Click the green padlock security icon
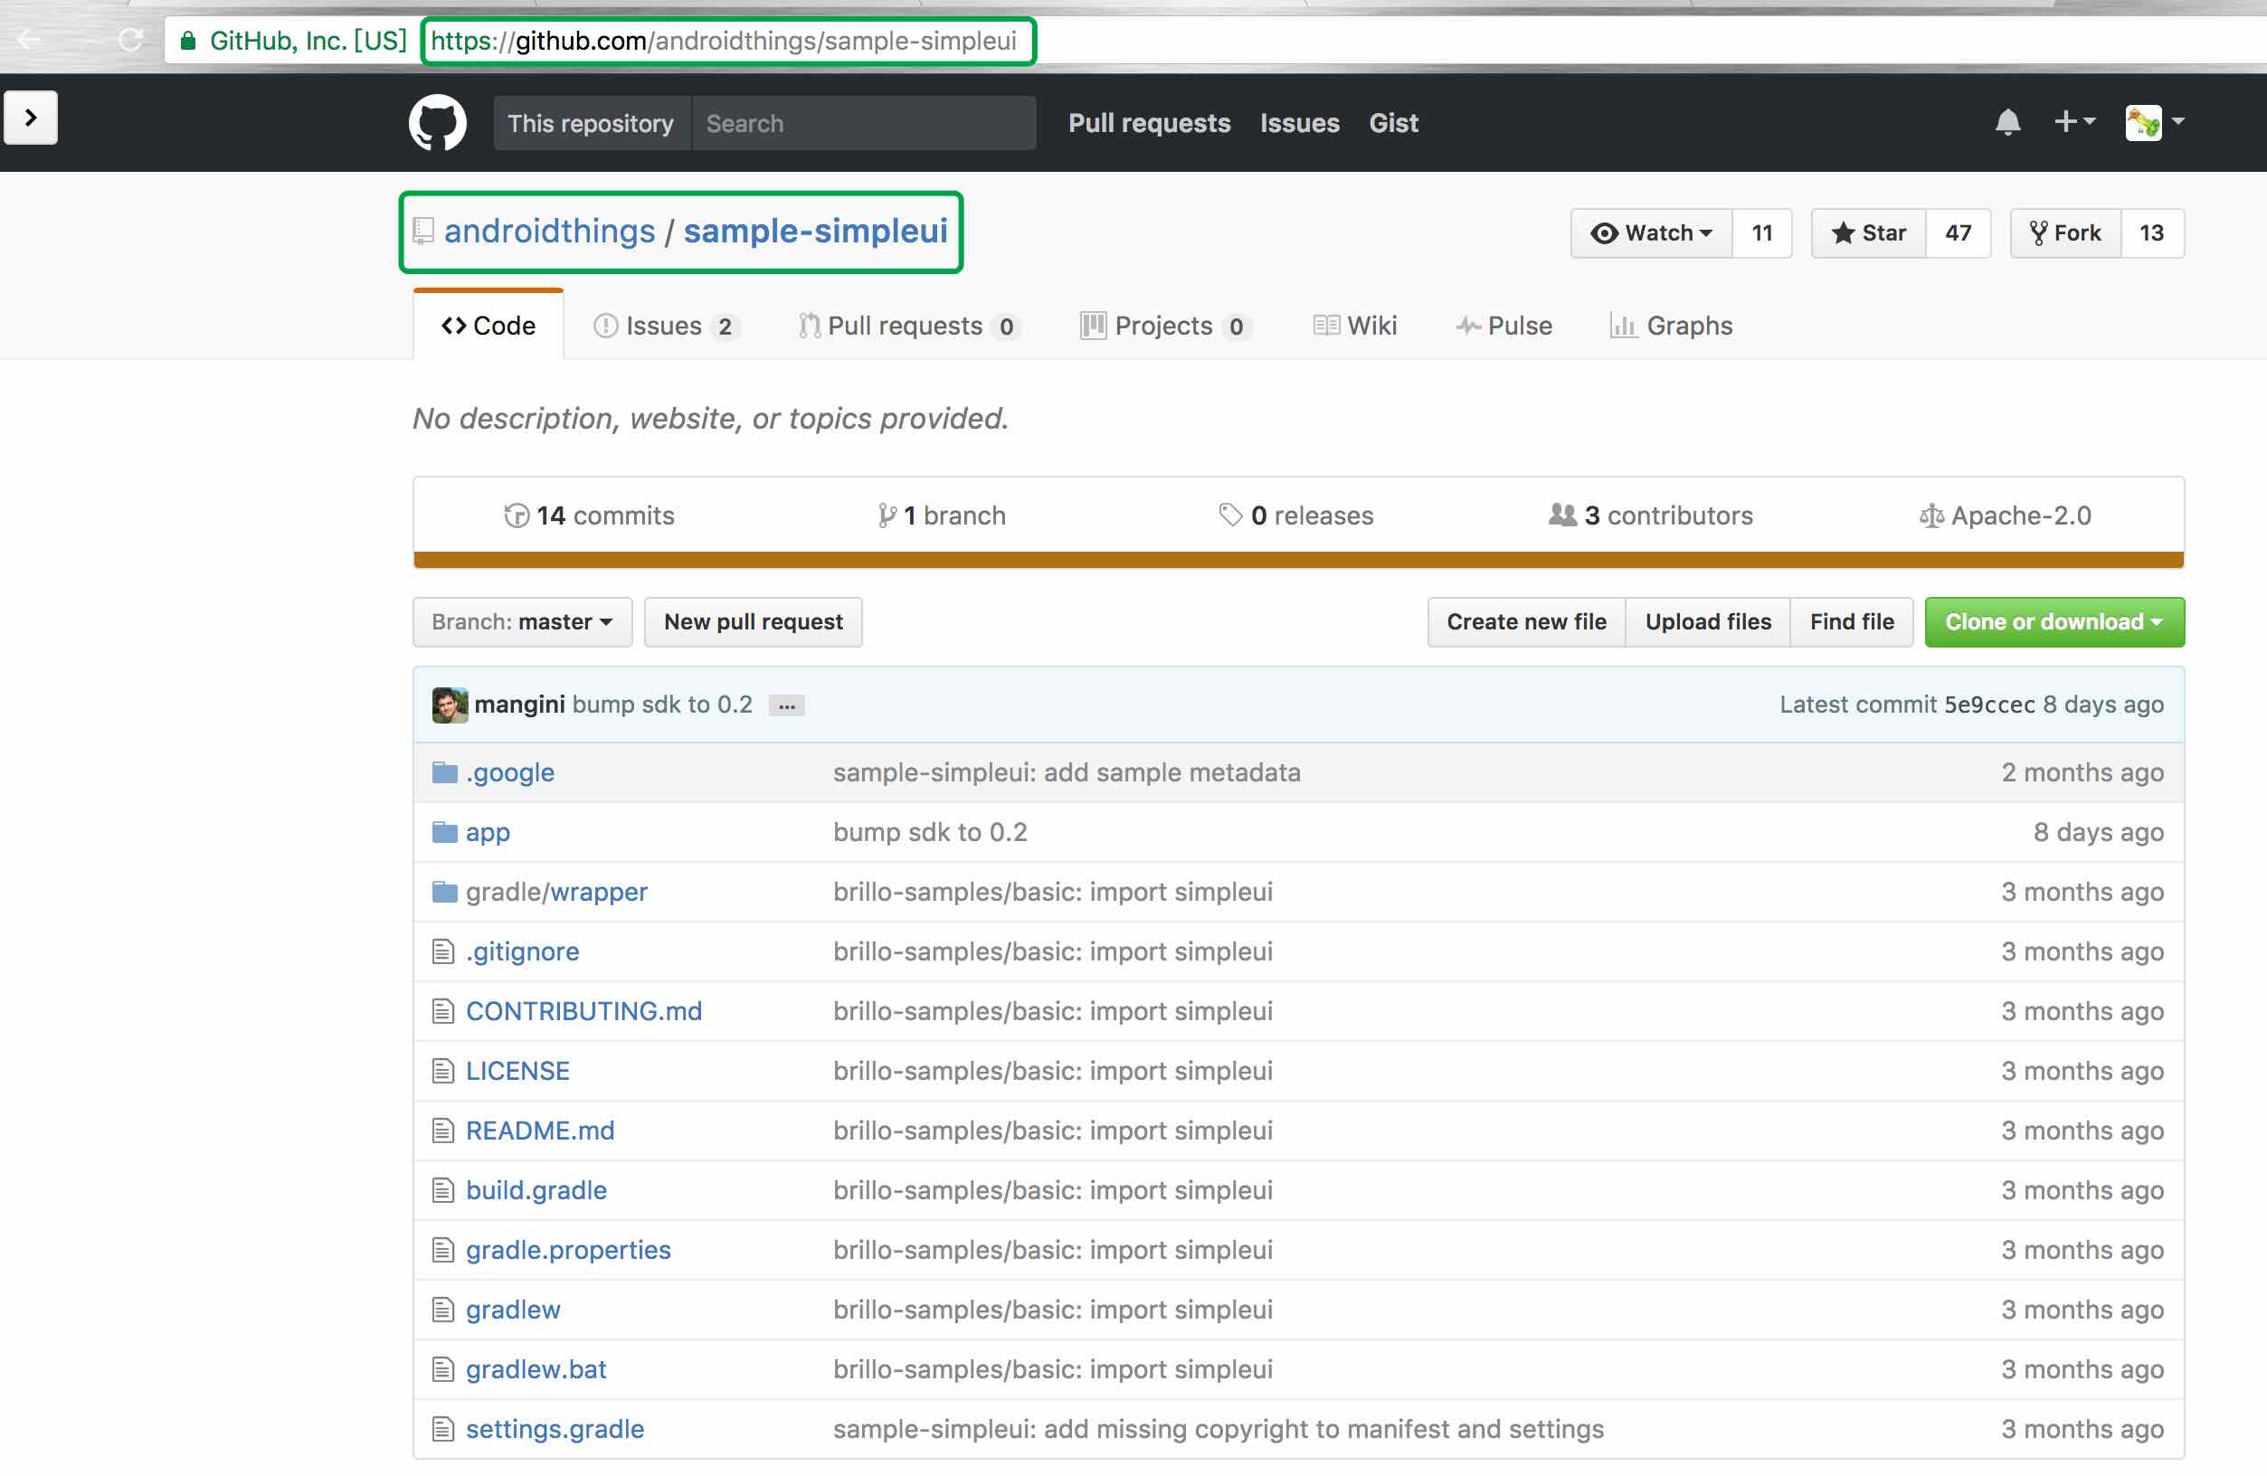This screenshot has width=2267, height=1476. (x=188, y=40)
